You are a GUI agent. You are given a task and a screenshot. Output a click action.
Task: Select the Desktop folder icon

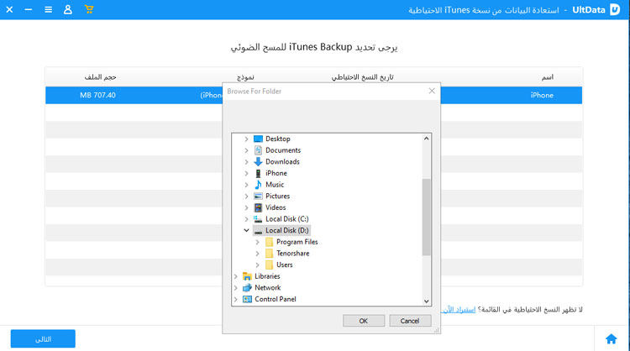(x=258, y=139)
